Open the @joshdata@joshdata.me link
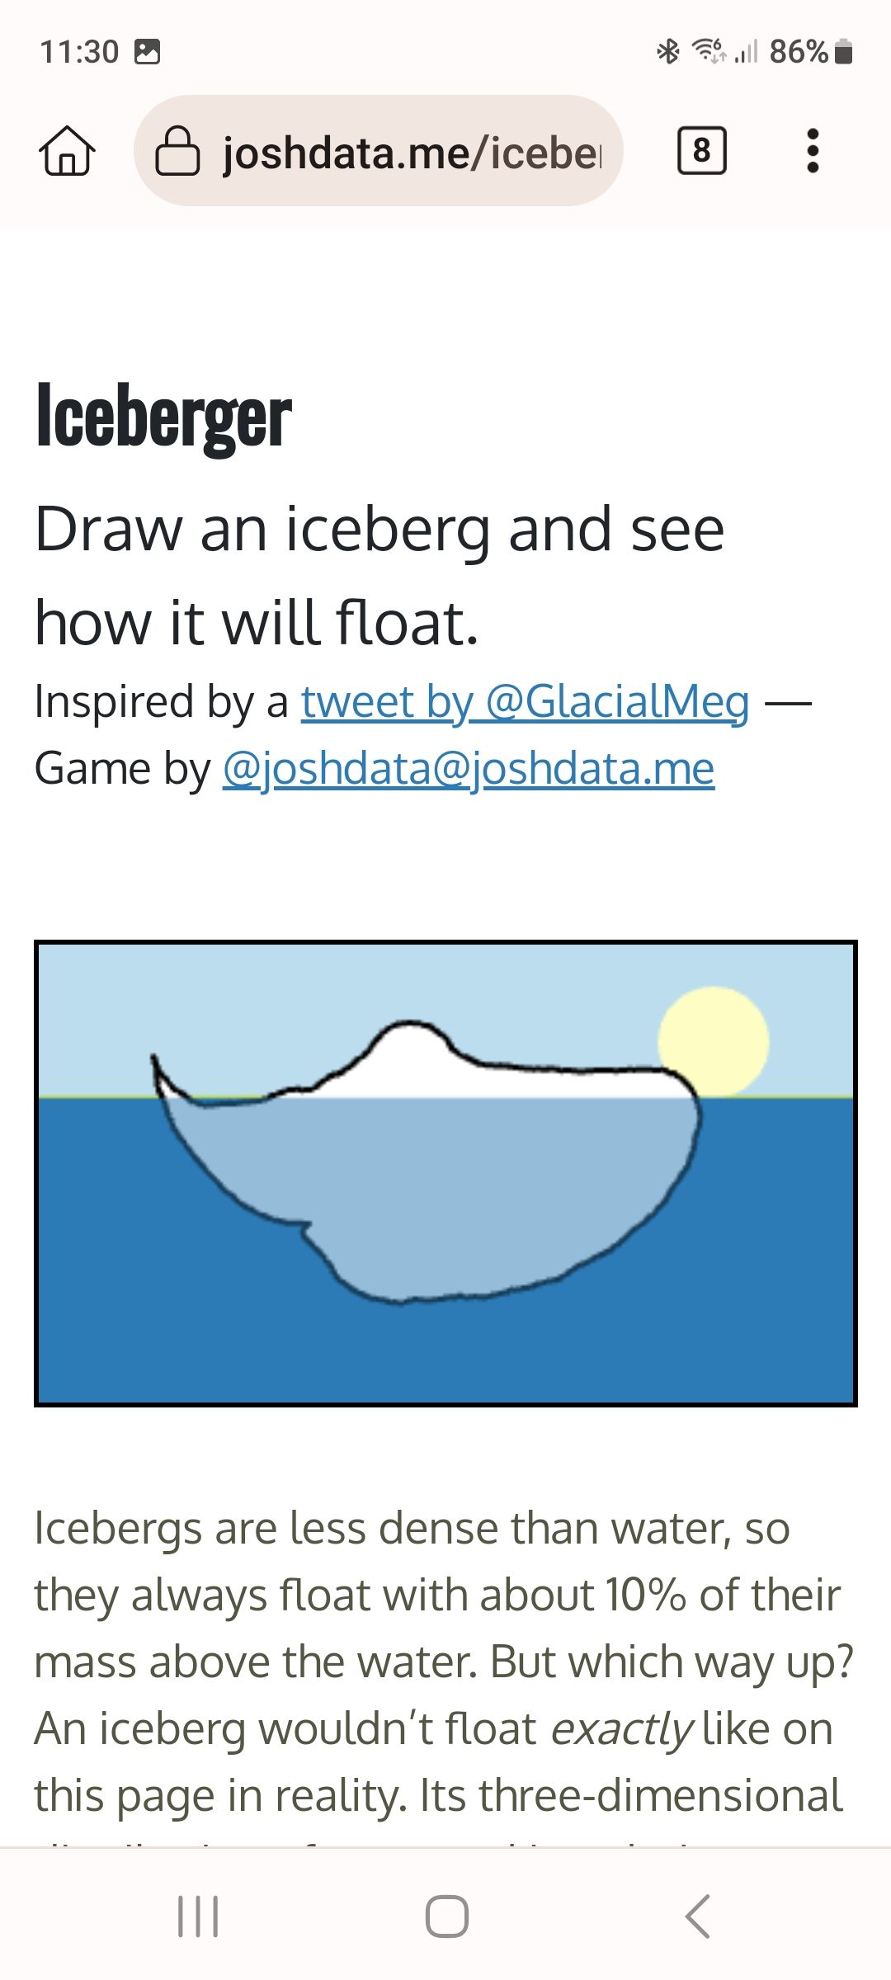Image resolution: width=891 pixels, height=1980 pixels. pyautogui.click(x=468, y=769)
